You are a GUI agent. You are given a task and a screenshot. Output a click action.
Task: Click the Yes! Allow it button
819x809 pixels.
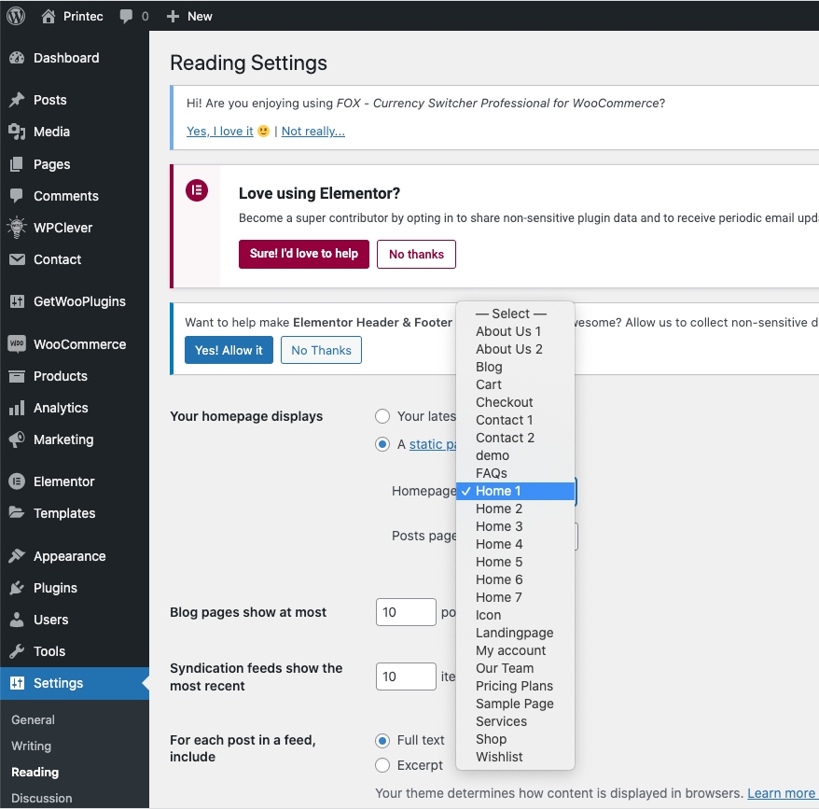[229, 350]
